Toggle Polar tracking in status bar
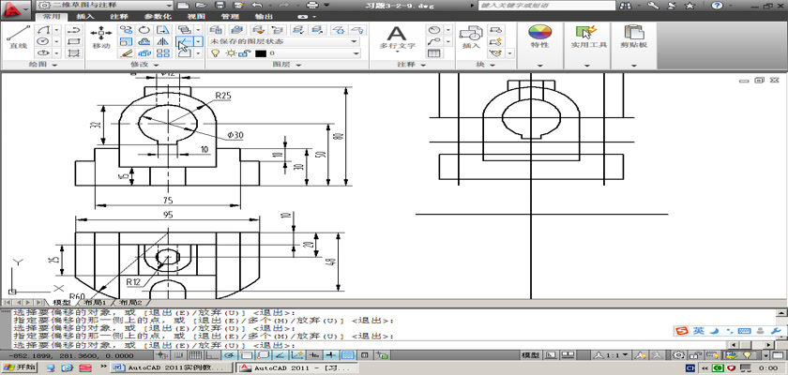 coord(229,355)
